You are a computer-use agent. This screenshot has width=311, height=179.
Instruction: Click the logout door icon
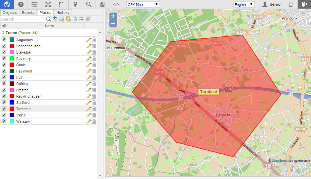[304, 4]
